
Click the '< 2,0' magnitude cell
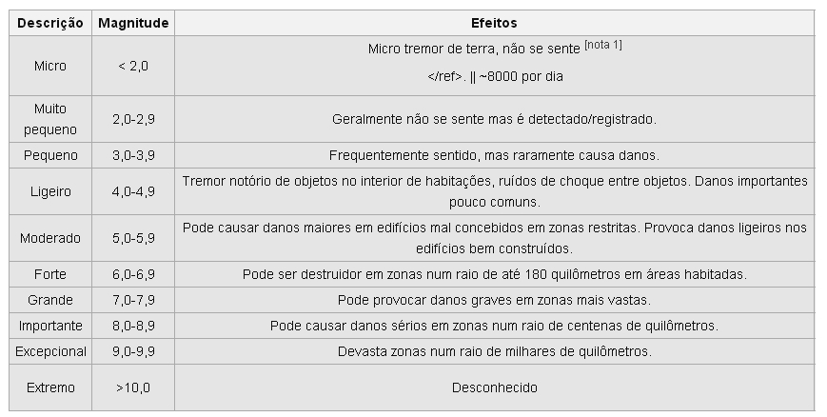coord(133,66)
